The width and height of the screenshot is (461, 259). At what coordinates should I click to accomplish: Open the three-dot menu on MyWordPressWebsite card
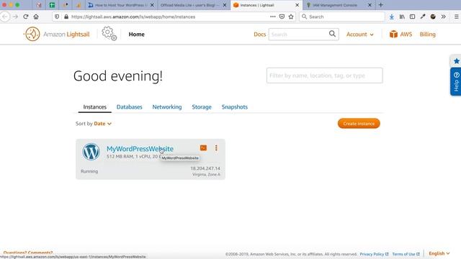[216, 148]
